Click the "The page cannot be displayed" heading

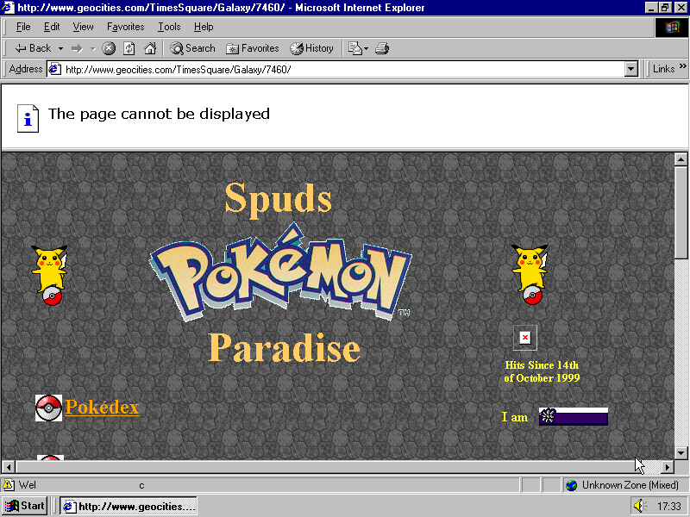tap(159, 114)
